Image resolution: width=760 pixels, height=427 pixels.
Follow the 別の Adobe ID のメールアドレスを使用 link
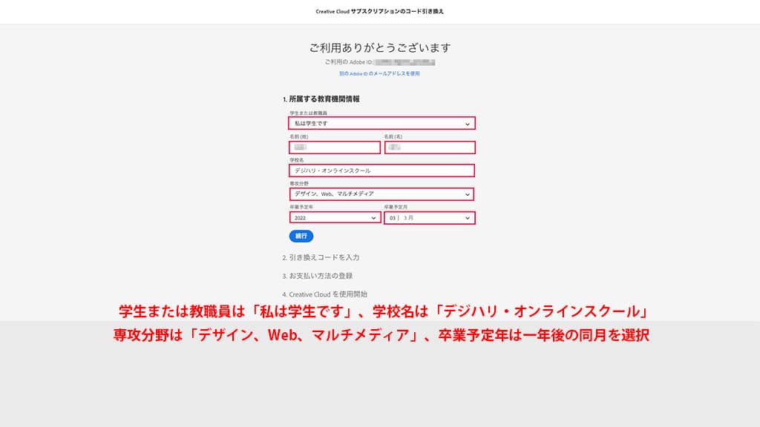pos(379,73)
